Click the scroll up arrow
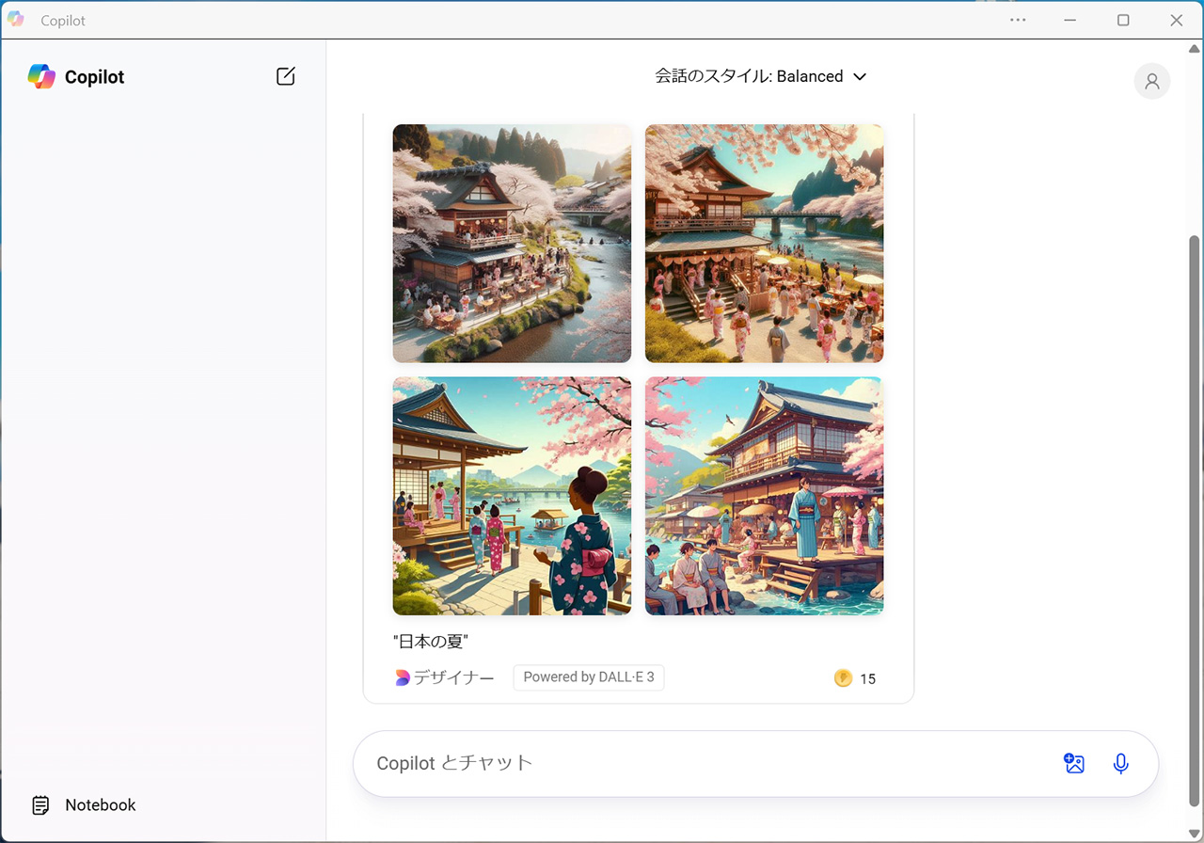This screenshot has width=1204, height=843. (x=1195, y=48)
